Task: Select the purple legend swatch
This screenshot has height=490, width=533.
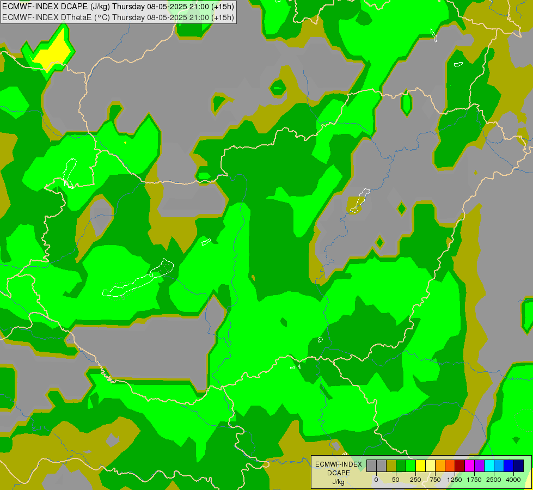Action: coord(479,465)
